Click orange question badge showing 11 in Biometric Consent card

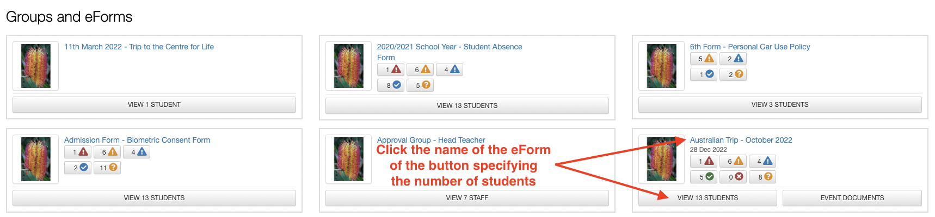tap(107, 168)
